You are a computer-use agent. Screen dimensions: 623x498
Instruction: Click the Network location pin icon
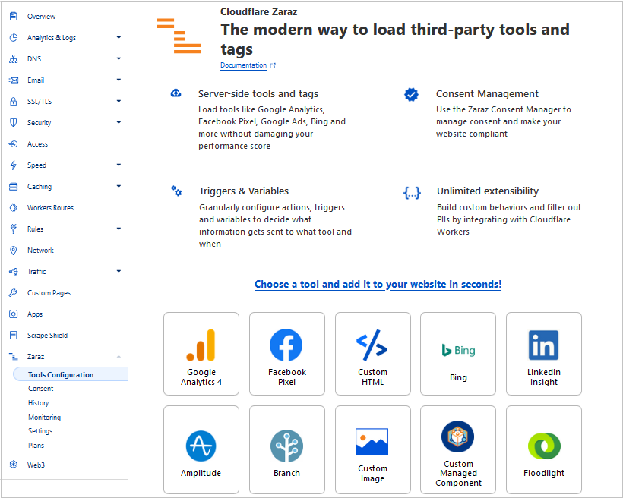14,251
